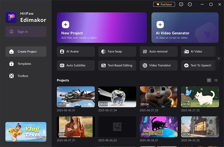The height and width of the screenshot is (147, 224).
Task: Open the crystal apple project thumbnail
Action: (x=117, y=97)
